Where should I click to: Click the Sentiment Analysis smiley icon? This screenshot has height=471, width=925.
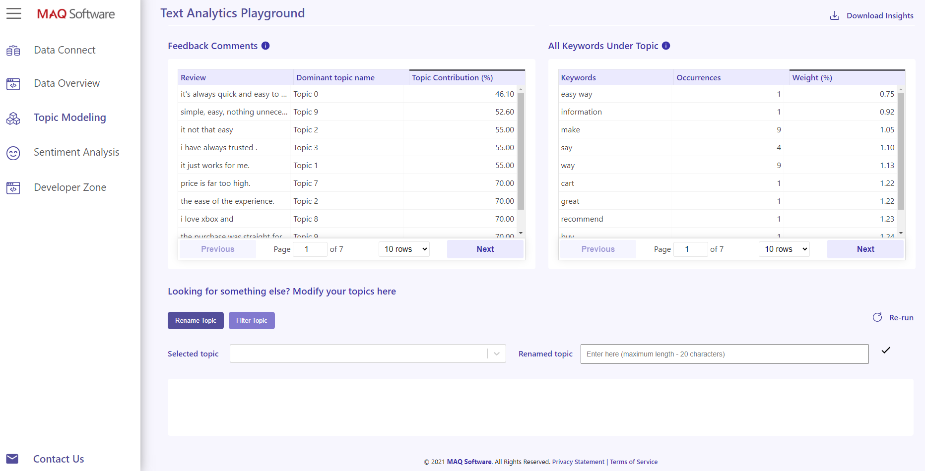13,153
